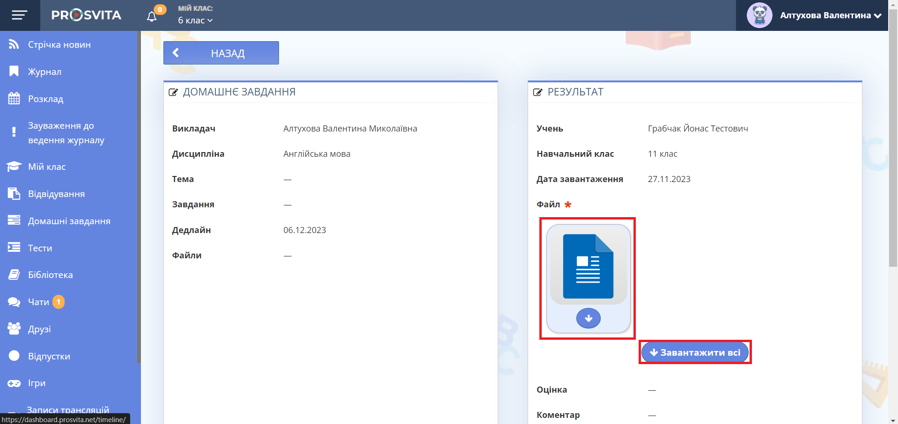Go to Домашні завдання section
This screenshot has height=424, width=898.
(x=69, y=221)
